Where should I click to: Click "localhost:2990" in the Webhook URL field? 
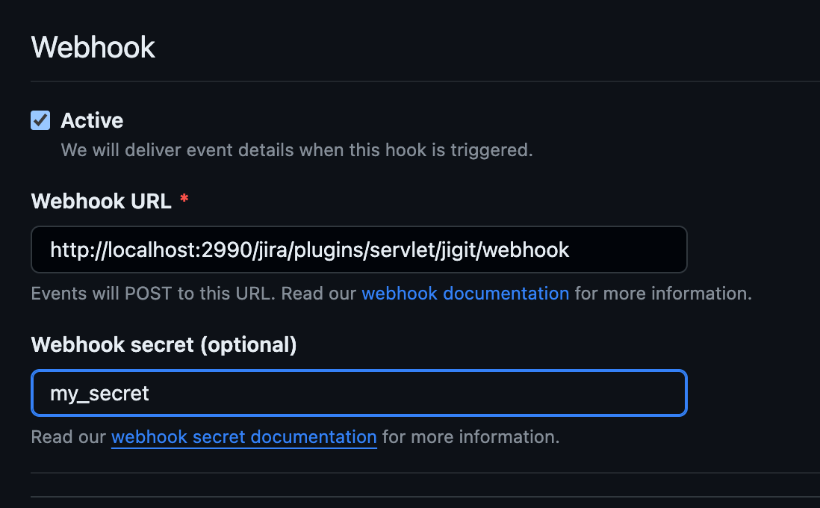tap(159, 250)
